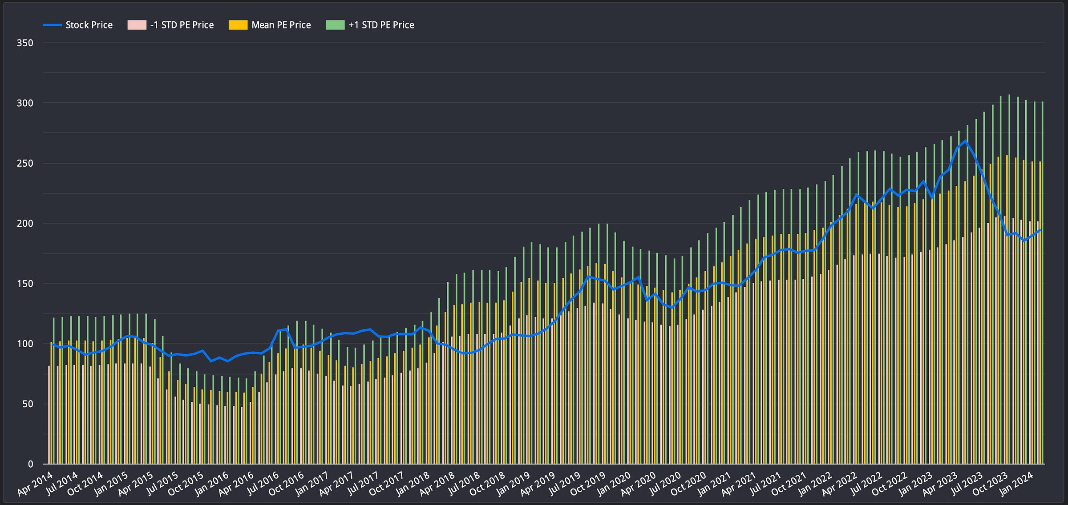Click the Oct 2016 x-axis label
The height and width of the screenshot is (505, 1068).
click(286, 484)
